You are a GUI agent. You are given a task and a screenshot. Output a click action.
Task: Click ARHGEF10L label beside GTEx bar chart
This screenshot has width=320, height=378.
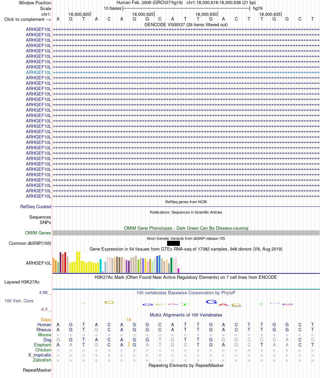pos(38,263)
